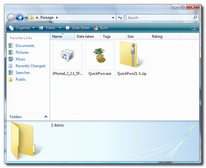Click the Forward navigation arrow
The width and height of the screenshot is (206, 168).
coord(20,18)
